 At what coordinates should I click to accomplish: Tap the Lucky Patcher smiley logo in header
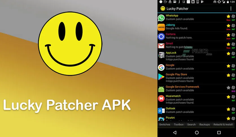pyautogui.click(x=163, y=8)
